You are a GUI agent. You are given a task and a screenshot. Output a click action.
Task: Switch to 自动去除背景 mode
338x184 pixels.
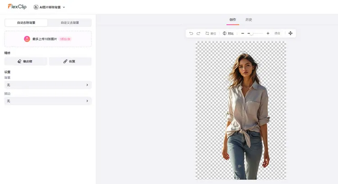[26, 22]
